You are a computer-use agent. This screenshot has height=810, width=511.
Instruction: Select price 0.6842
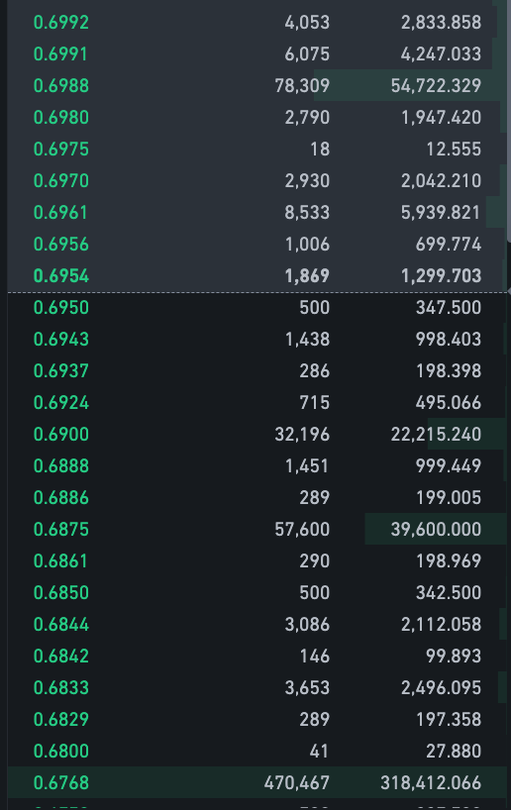point(61,657)
